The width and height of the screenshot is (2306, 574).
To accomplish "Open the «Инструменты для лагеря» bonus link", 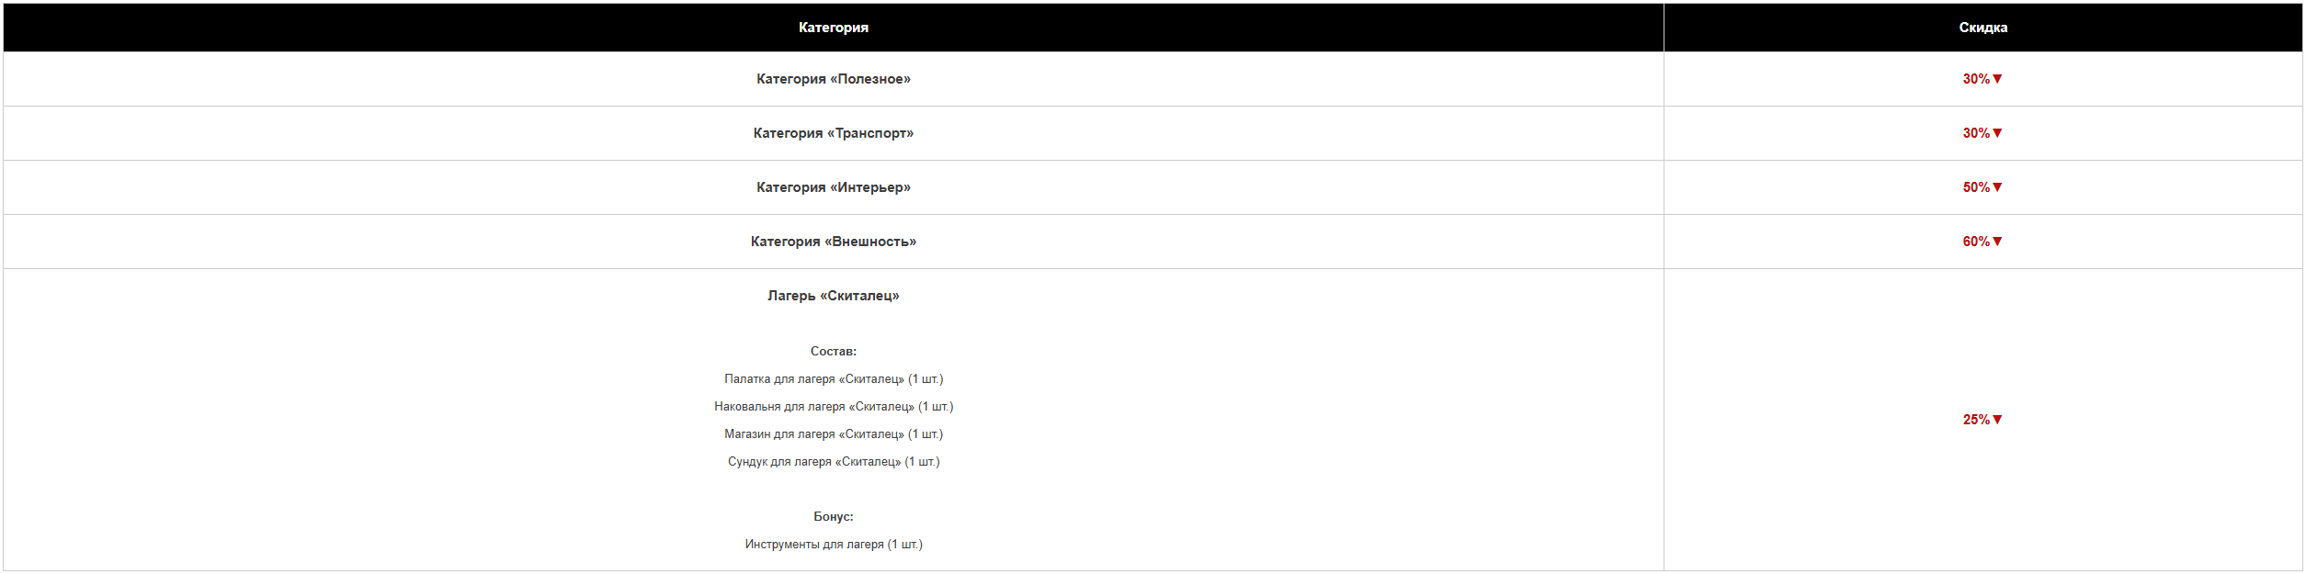I will tap(833, 545).
